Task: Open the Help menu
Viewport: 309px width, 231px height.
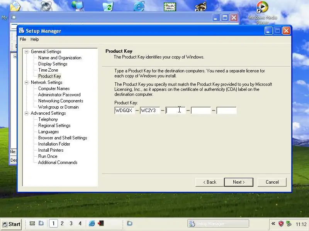Action: pos(35,39)
